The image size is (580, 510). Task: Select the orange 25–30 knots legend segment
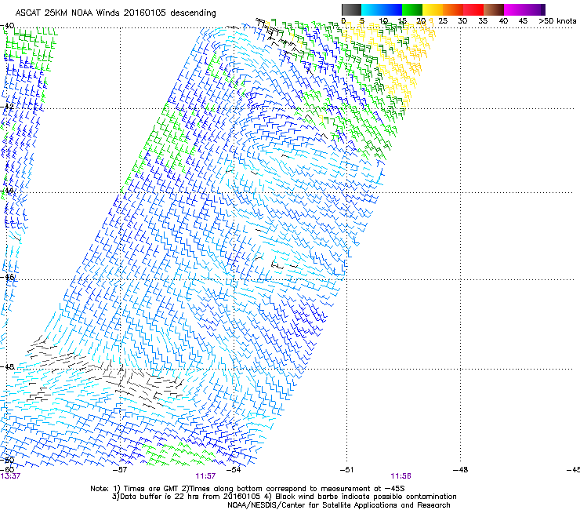coord(453,9)
